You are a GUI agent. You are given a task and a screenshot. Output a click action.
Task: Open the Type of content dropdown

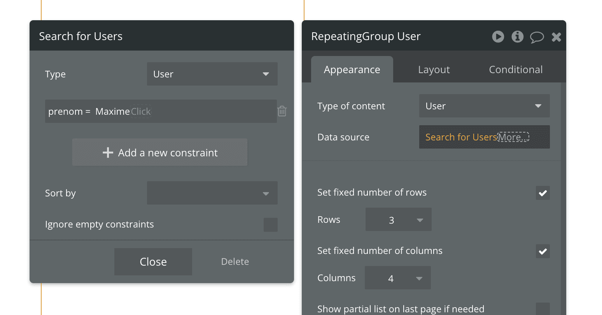[x=484, y=106]
